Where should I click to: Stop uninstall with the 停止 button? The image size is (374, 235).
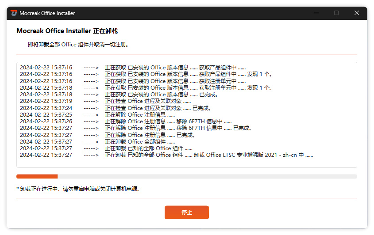[186, 212]
